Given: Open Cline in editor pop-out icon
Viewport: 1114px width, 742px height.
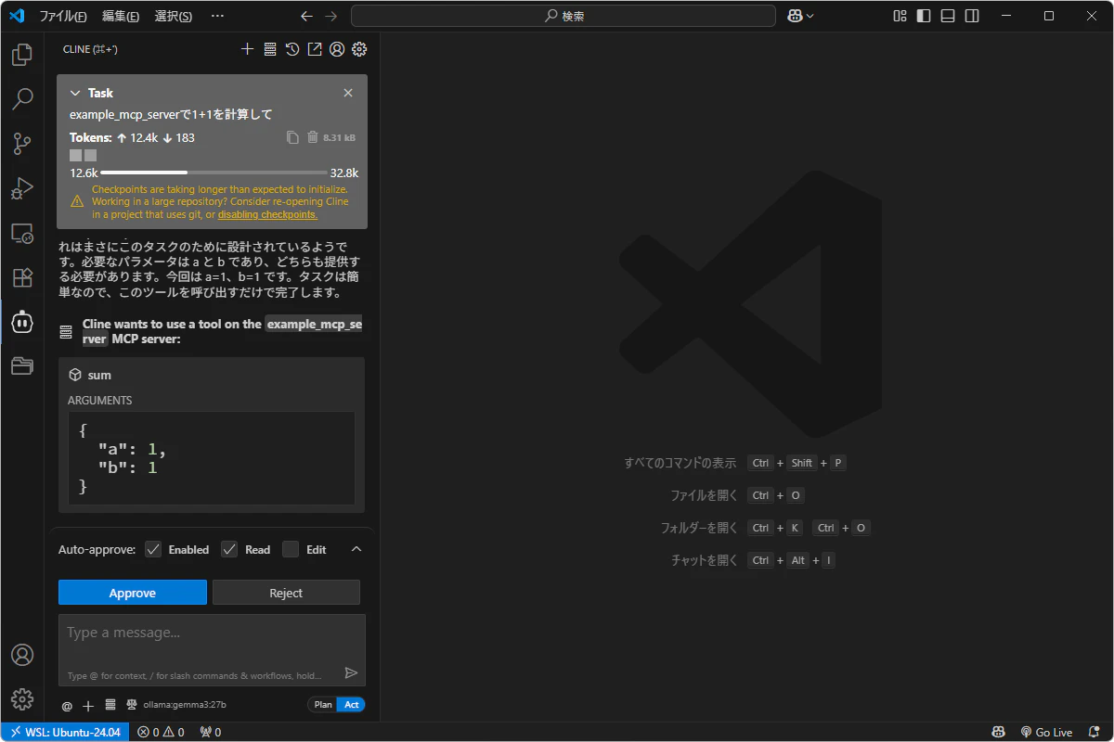Looking at the screenshot, I should (315, 49).
